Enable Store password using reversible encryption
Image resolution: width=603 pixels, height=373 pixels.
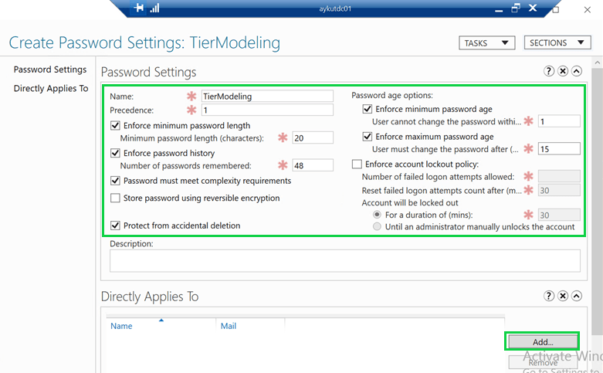[116, 198]
